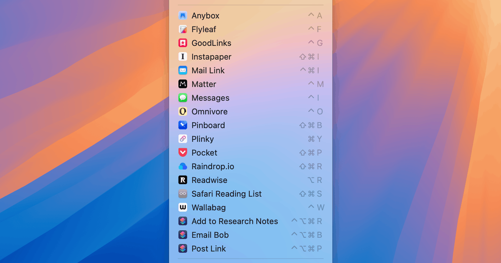Click the ⌃G shortcut hint for GoodLinks
Viewport: 501px width, 263px height.
(315, 43)
